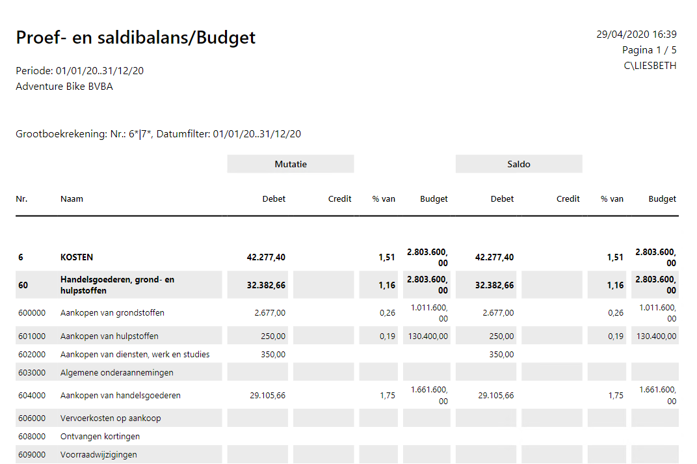This screenshot has height=464, width=697.
Task: Select the company name Adventure Bike BVBA
Action: click(66, 86)
